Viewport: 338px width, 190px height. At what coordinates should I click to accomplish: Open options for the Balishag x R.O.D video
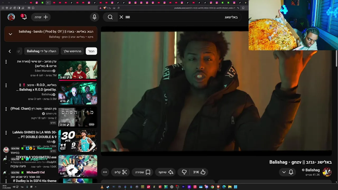pos(6,85)
